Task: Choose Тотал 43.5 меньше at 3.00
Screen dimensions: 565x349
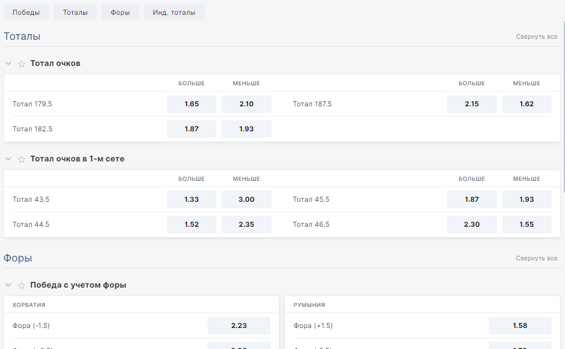Action: [x=246, y=200]
